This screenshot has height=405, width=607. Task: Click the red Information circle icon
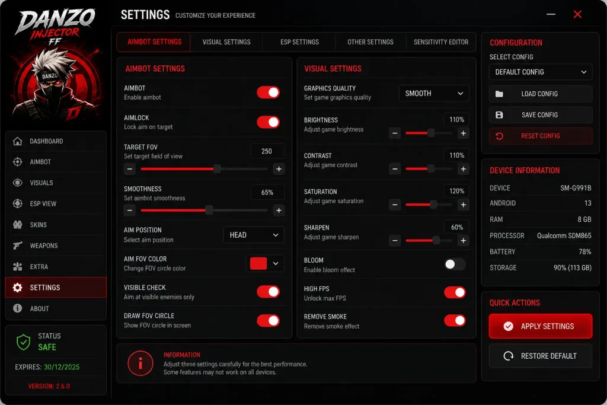click(x=140, y=363)
